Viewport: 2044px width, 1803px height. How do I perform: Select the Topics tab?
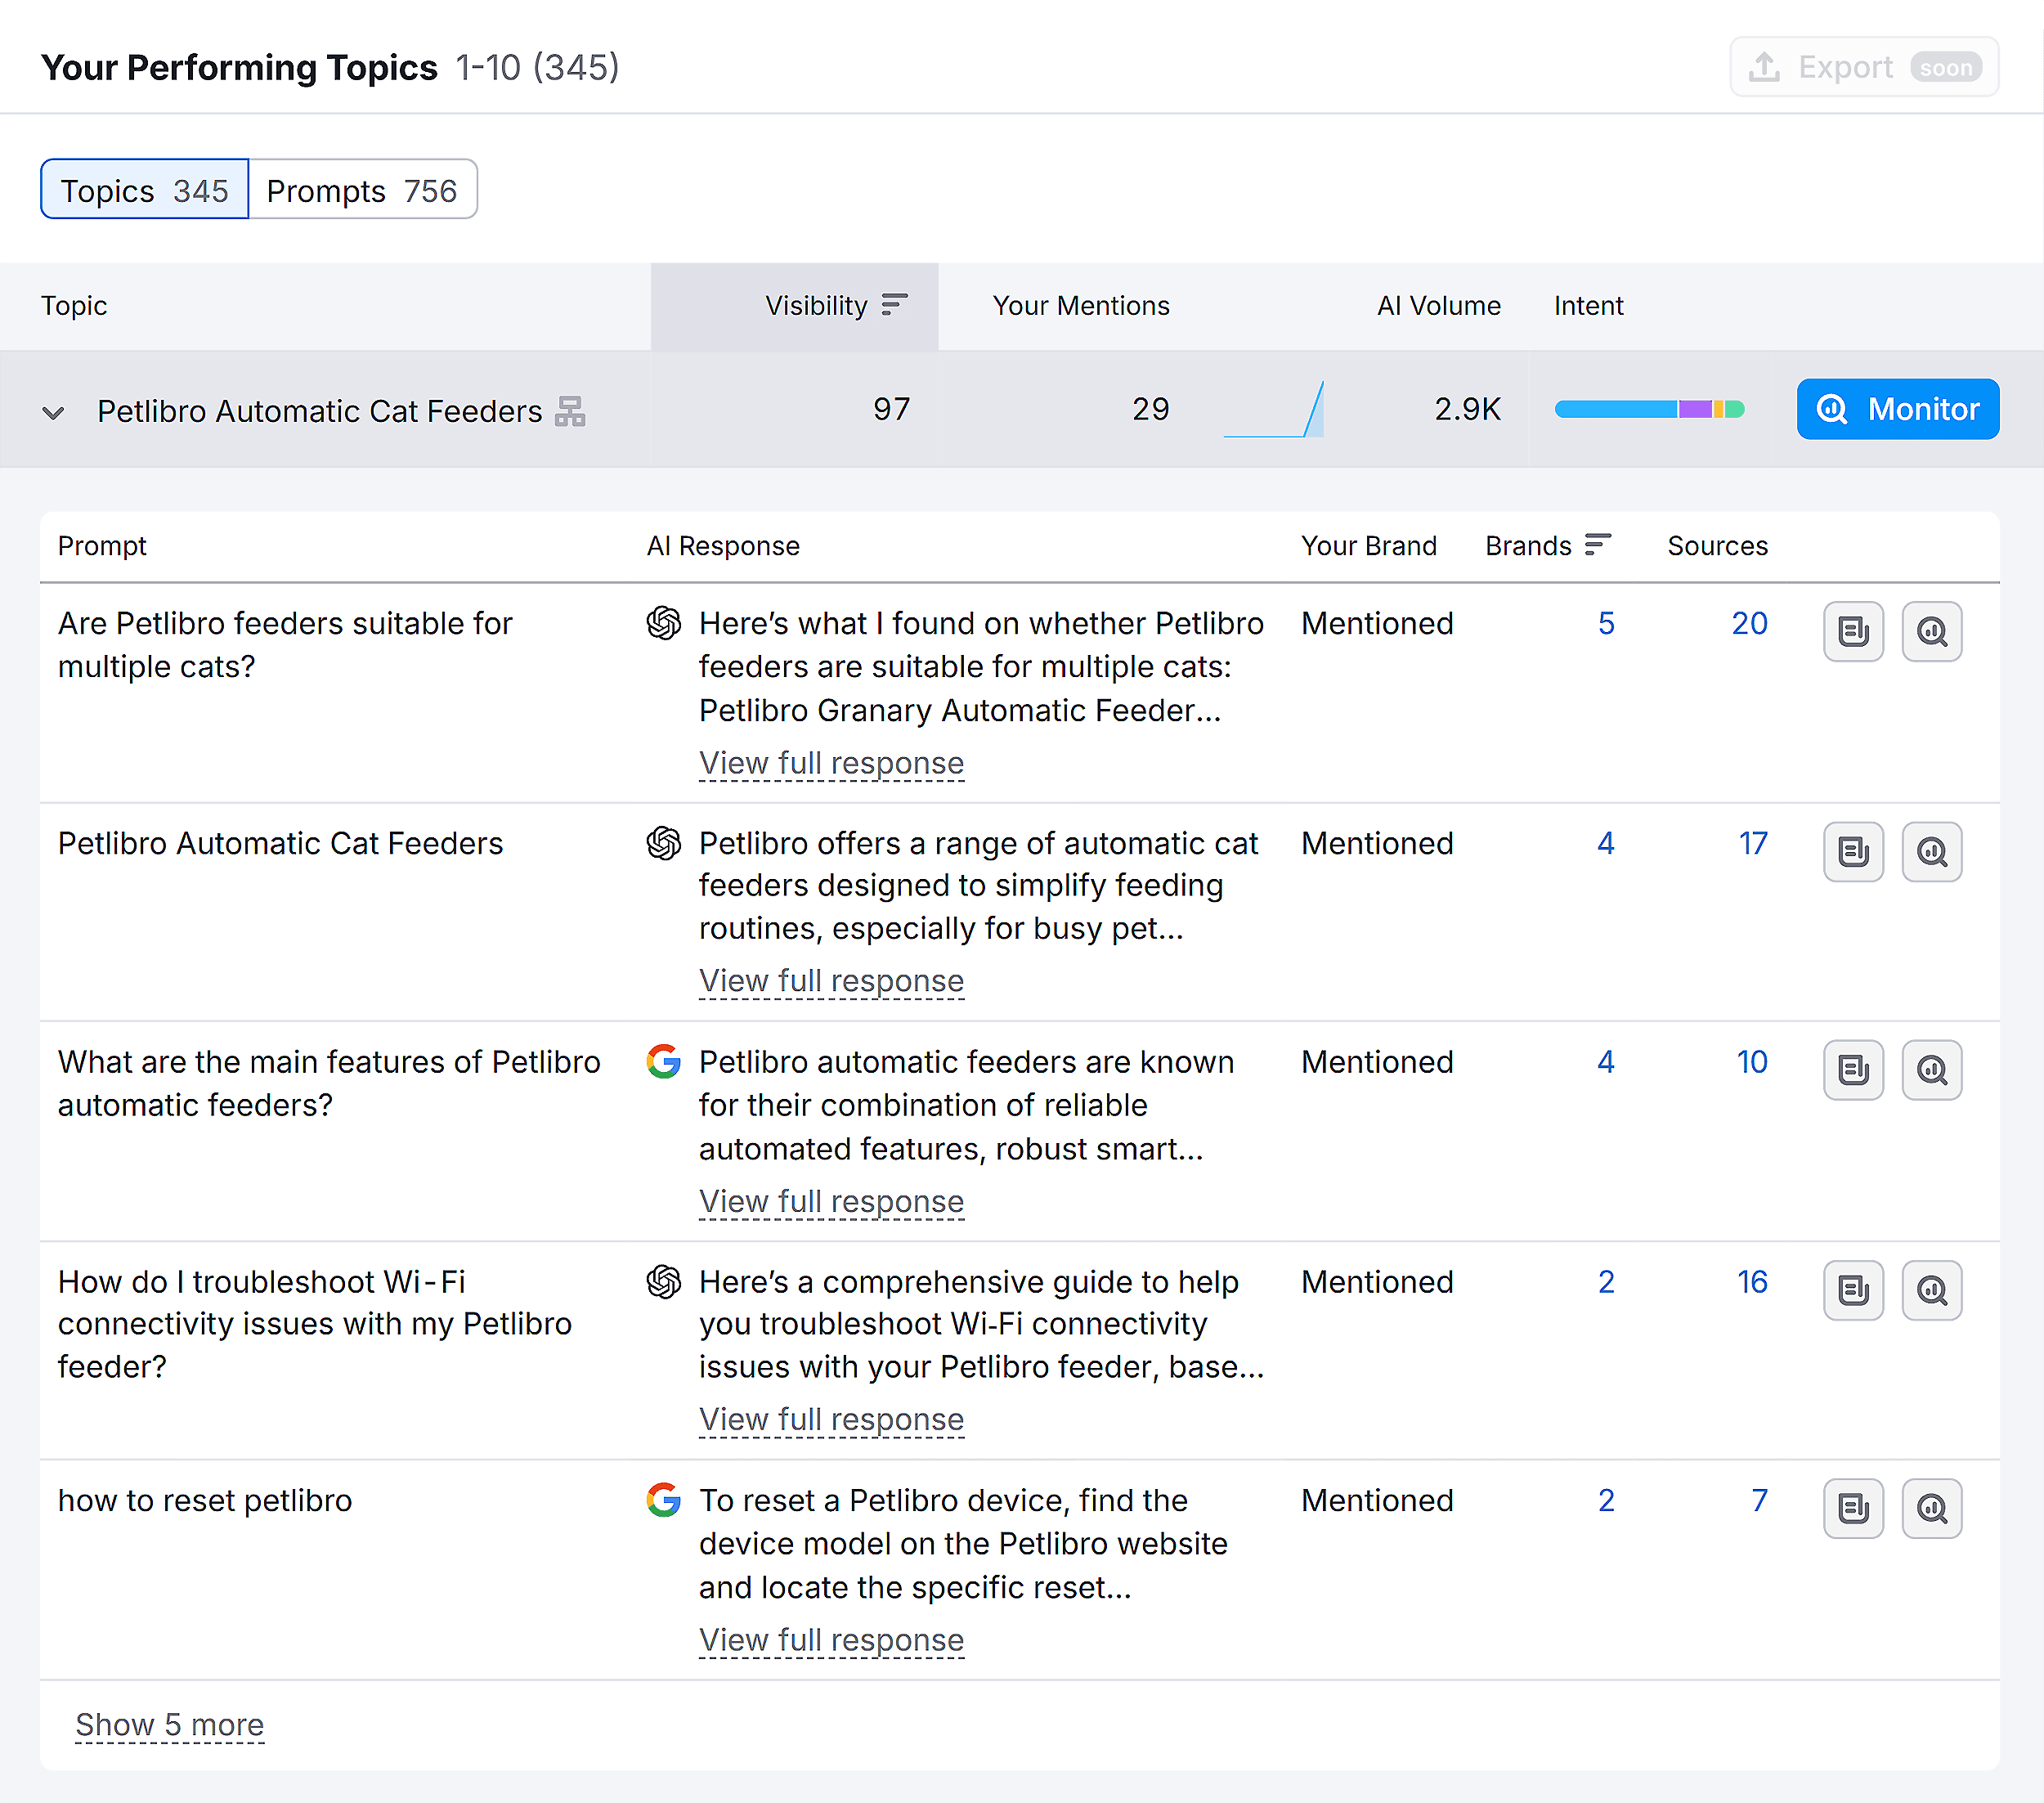143,189
